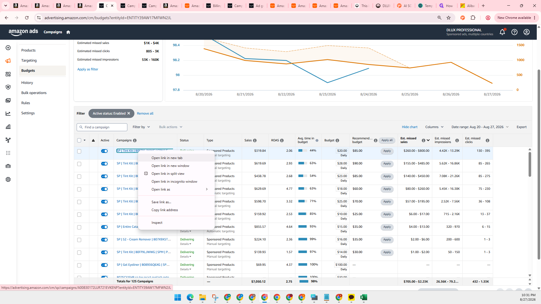Open the help question mark icon
The height and width of the screenshot is (304, 541).
click(x=515, y=32)
